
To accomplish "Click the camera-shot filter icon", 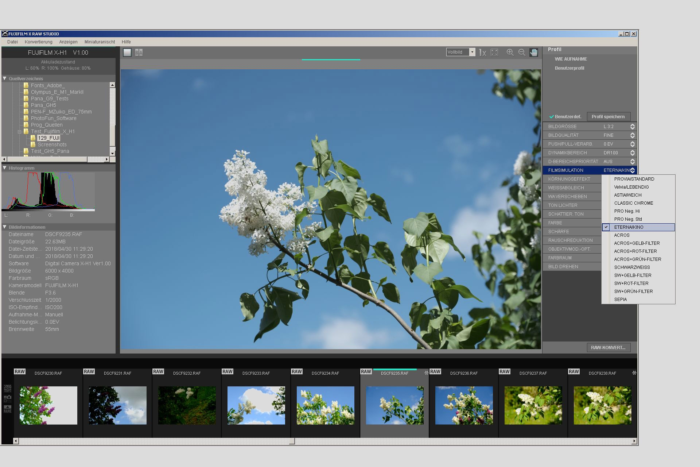I will point(8,398).
